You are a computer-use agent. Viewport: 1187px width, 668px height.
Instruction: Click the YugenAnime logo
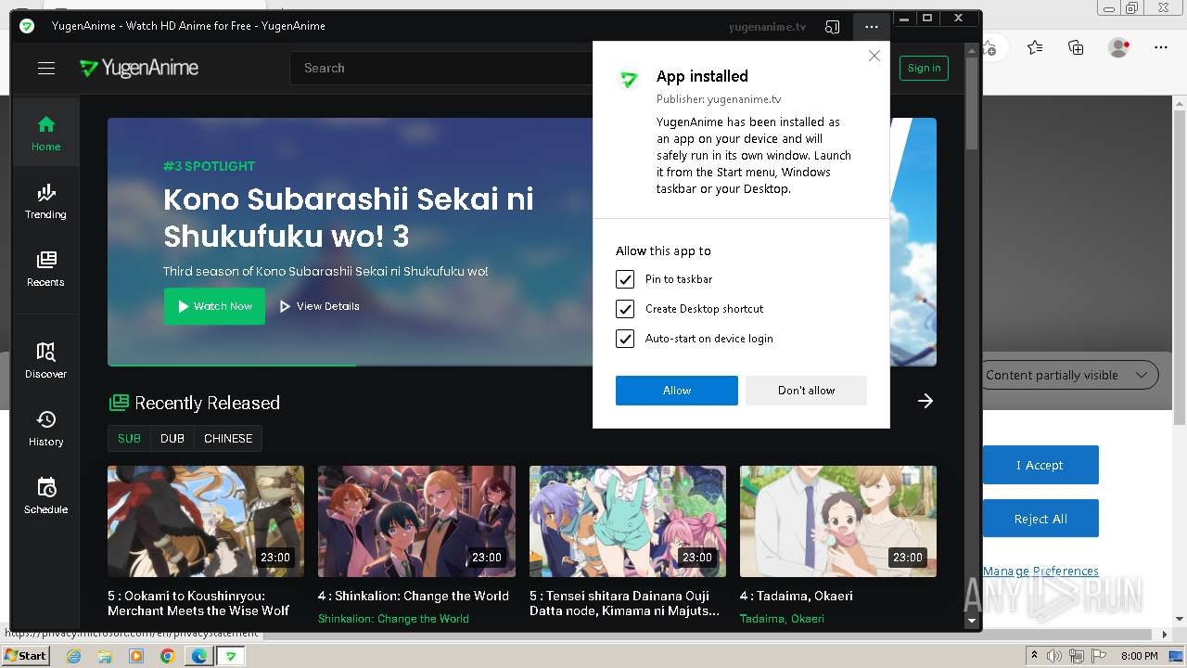pyautogui.click(x=139, y=68)
